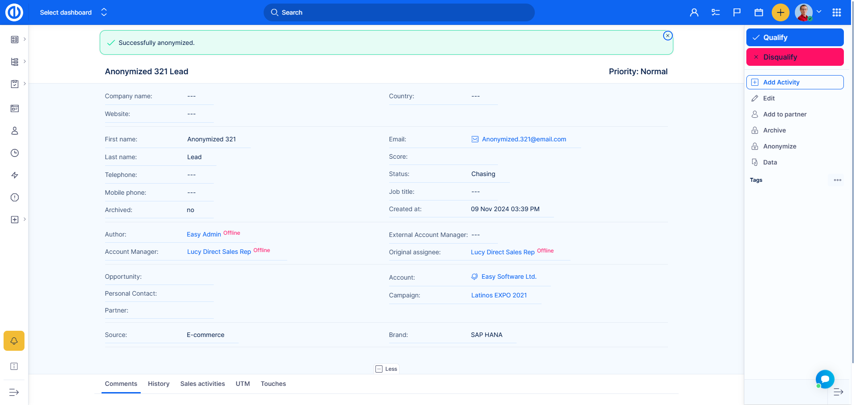Open the Tags three-dot options menu
The width and height of the screenshot is (855, 405).
838,180
